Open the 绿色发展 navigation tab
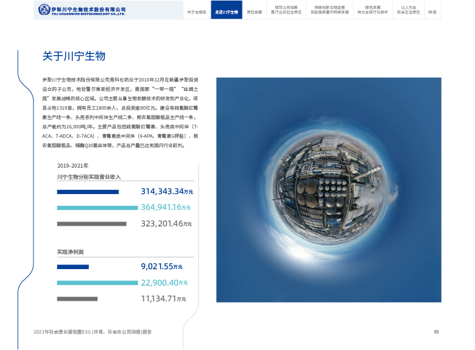 pos(372,10)
